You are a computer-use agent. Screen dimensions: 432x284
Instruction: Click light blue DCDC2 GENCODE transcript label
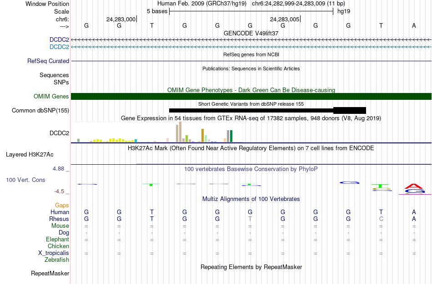tap(59, 47)
